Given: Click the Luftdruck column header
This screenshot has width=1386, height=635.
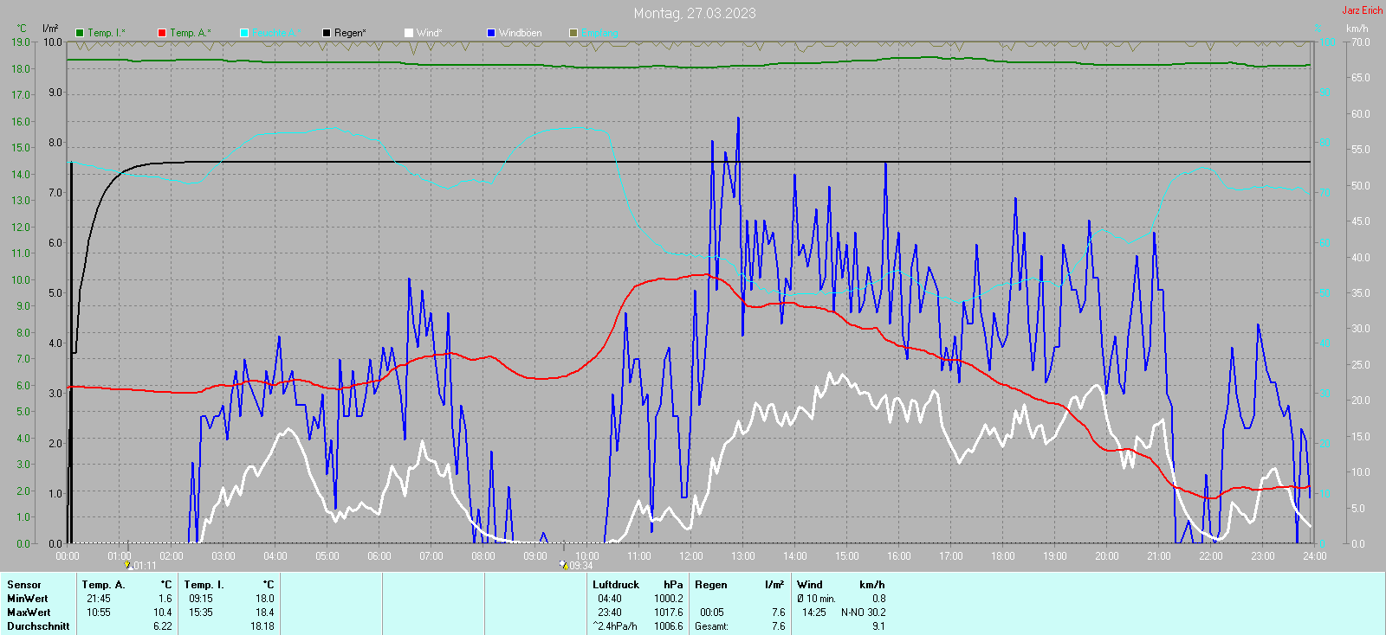Looking at the screenshot, I should point(615,585).
